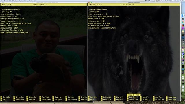Open Finder from the Dock
Image resolution: width=185 pixels, height=104 pixels.
pos(183,15)
